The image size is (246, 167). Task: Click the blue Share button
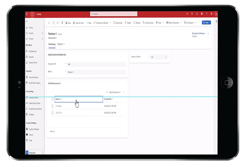point(206,23)
